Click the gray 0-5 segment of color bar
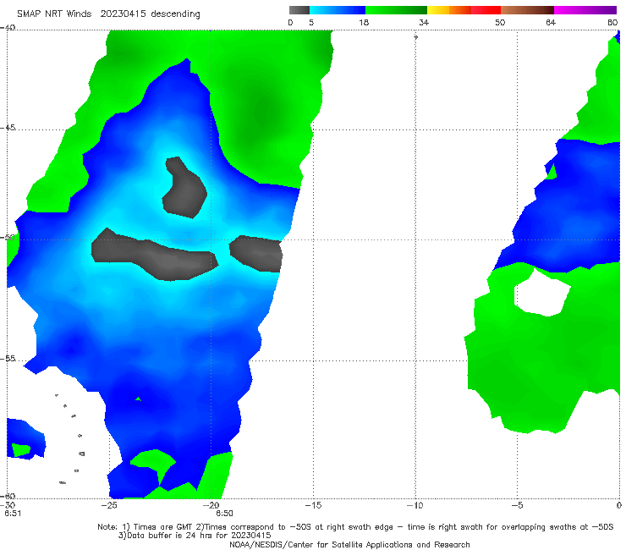Screen dimensions: 626x550 [x=299, y=10]
